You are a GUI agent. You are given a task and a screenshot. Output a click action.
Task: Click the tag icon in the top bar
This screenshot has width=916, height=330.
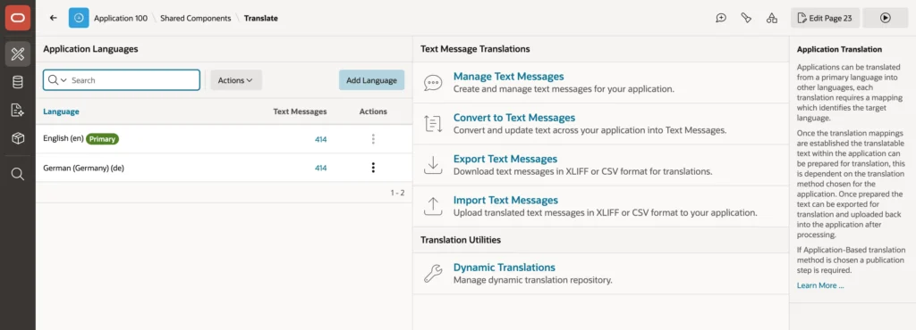(746, 18)
